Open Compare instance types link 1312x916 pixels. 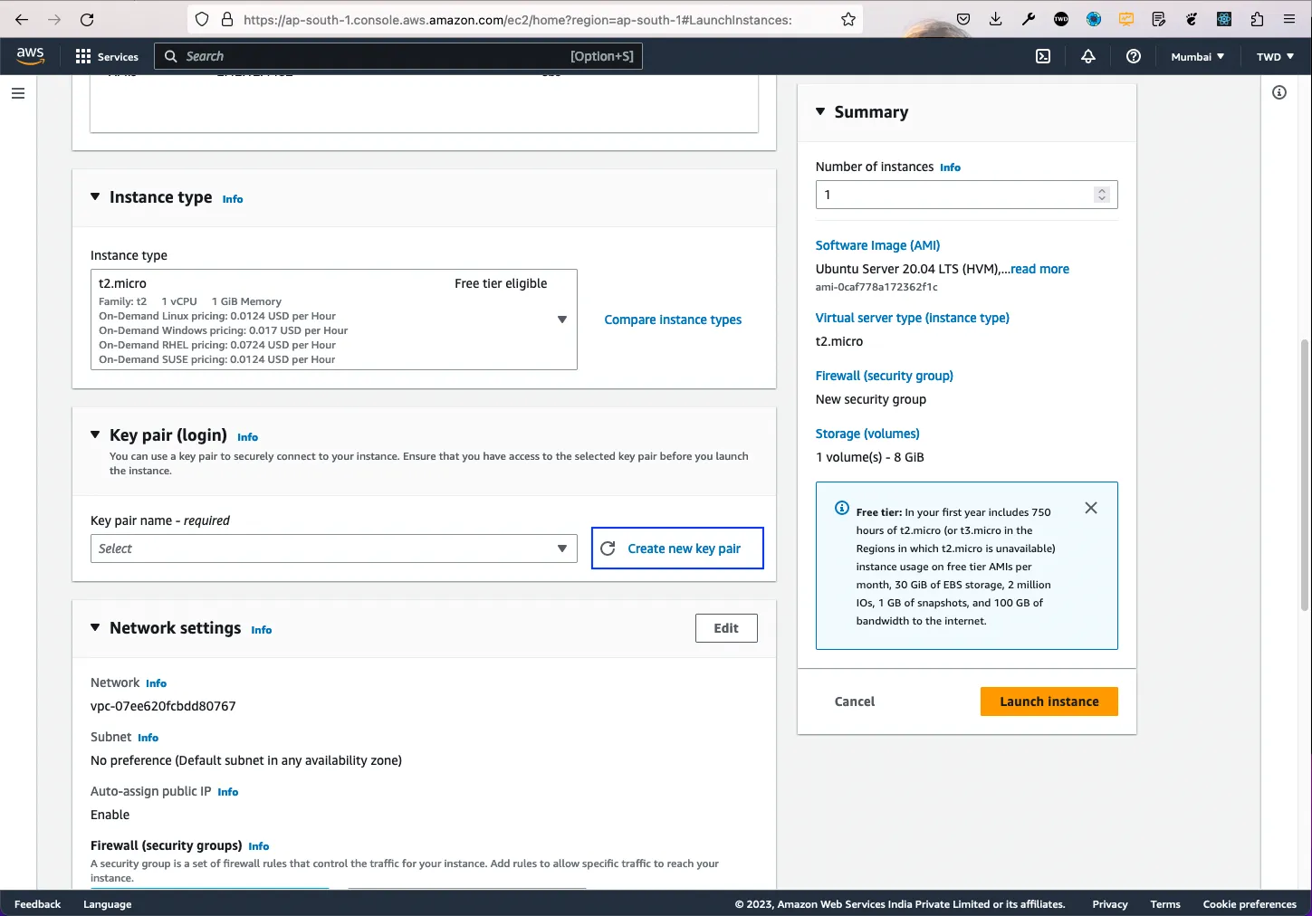[x=673, y=320]
